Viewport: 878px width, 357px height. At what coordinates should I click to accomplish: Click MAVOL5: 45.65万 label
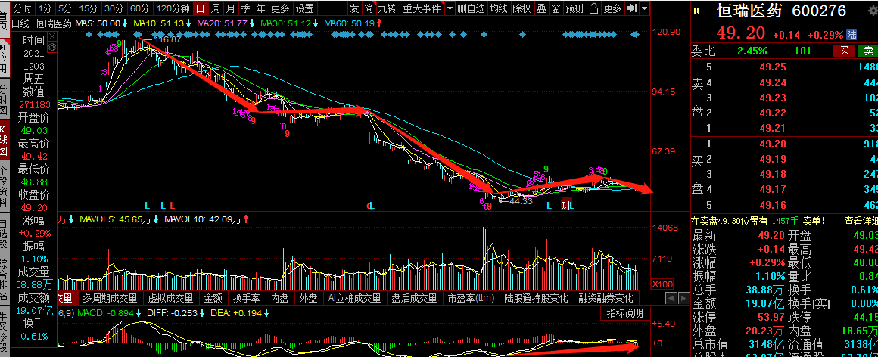pos(114,219)
